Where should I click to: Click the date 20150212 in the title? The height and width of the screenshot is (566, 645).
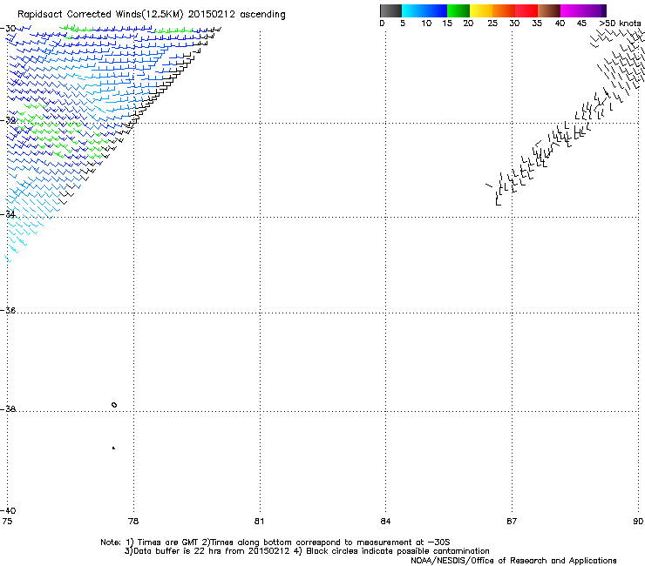[212, 15]
